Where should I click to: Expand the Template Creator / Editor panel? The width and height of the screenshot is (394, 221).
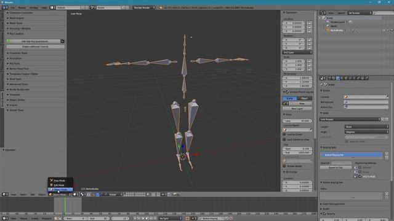coord(23,74)
